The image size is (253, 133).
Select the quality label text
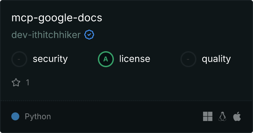[x=216, y=59]
